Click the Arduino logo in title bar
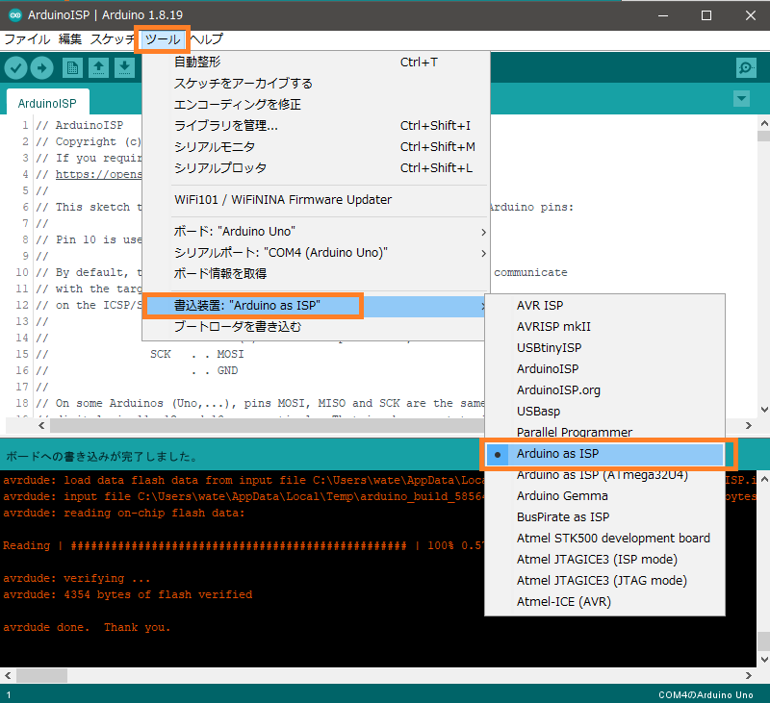Viewport: 770px width, 703px height. [15, 15]
